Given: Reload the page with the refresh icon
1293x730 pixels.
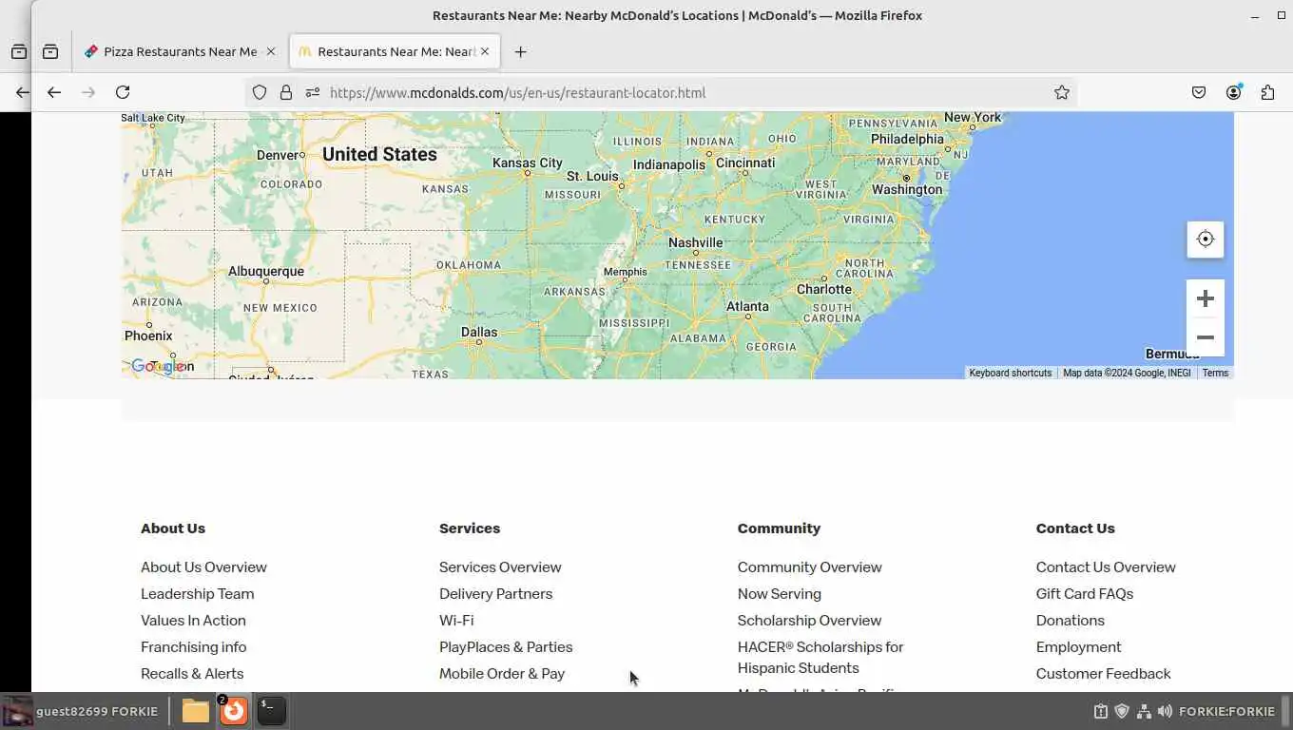Looking at the screenshot, I should (123, 92).
